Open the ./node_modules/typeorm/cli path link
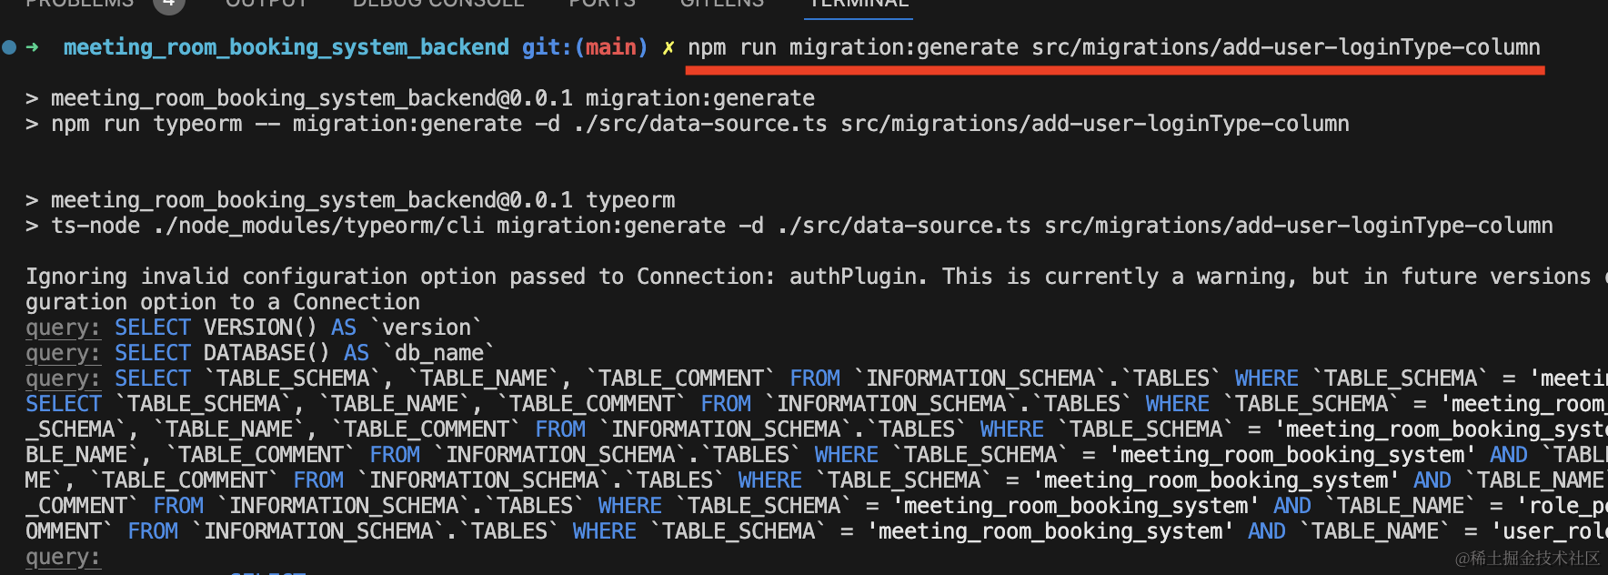Image resolution: width=1608 pixels, height=575 pixels. (317, 226)
